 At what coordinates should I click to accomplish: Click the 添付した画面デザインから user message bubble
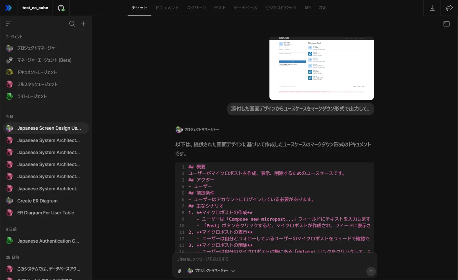pyautogui.click(x=300, y=109)
